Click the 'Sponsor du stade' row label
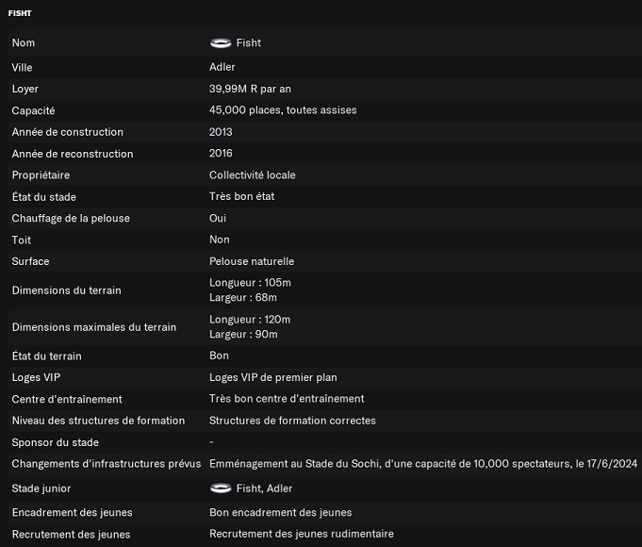The height and width of the screenshot is (547, 642). [55, 442]
